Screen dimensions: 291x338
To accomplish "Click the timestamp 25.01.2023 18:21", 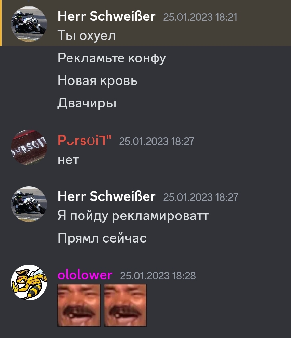I will pos(200,17).
